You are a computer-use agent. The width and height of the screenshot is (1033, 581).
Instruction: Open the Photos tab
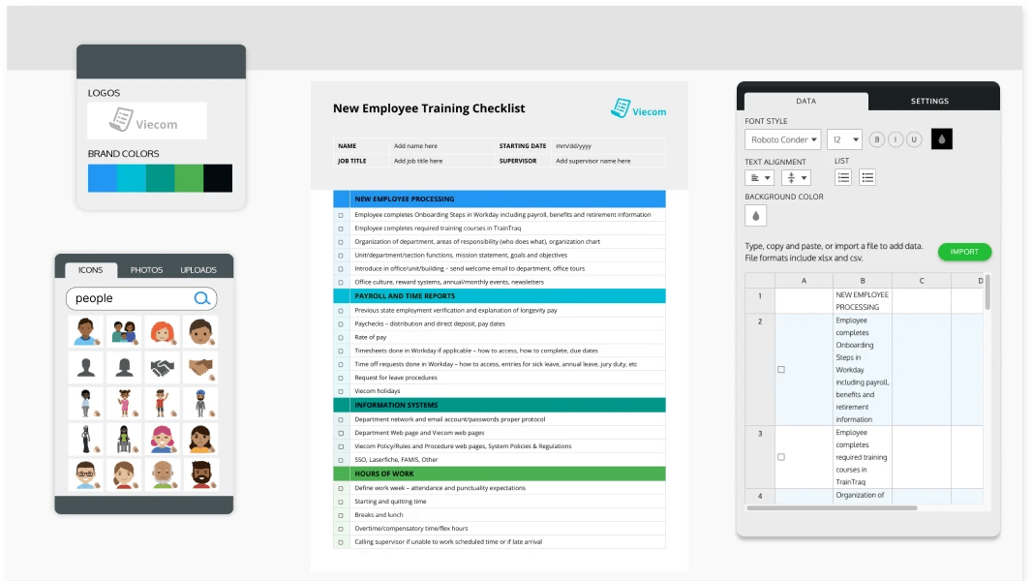[x=146, y=270]
